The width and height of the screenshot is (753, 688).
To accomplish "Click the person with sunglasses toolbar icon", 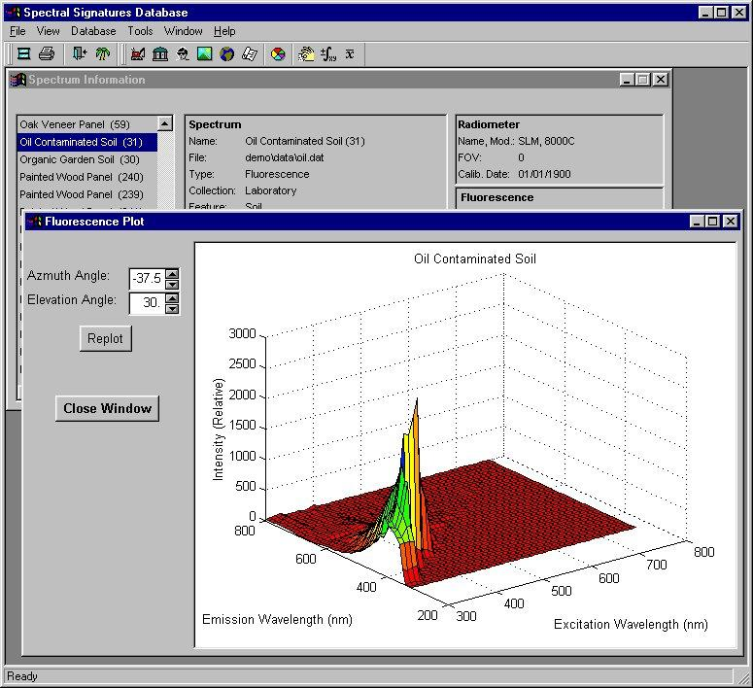I will click(183, 54).
